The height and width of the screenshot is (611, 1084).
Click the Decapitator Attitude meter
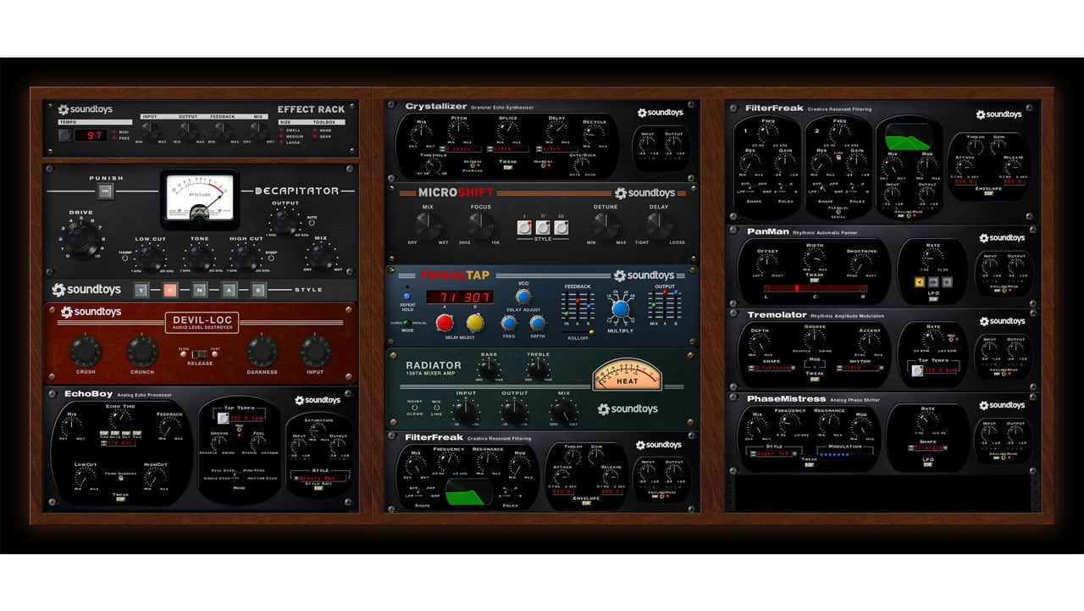tap(201, 198)
